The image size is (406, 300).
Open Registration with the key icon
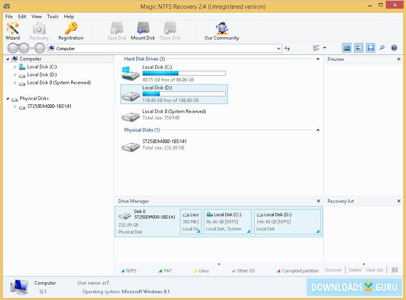point(71,31)
